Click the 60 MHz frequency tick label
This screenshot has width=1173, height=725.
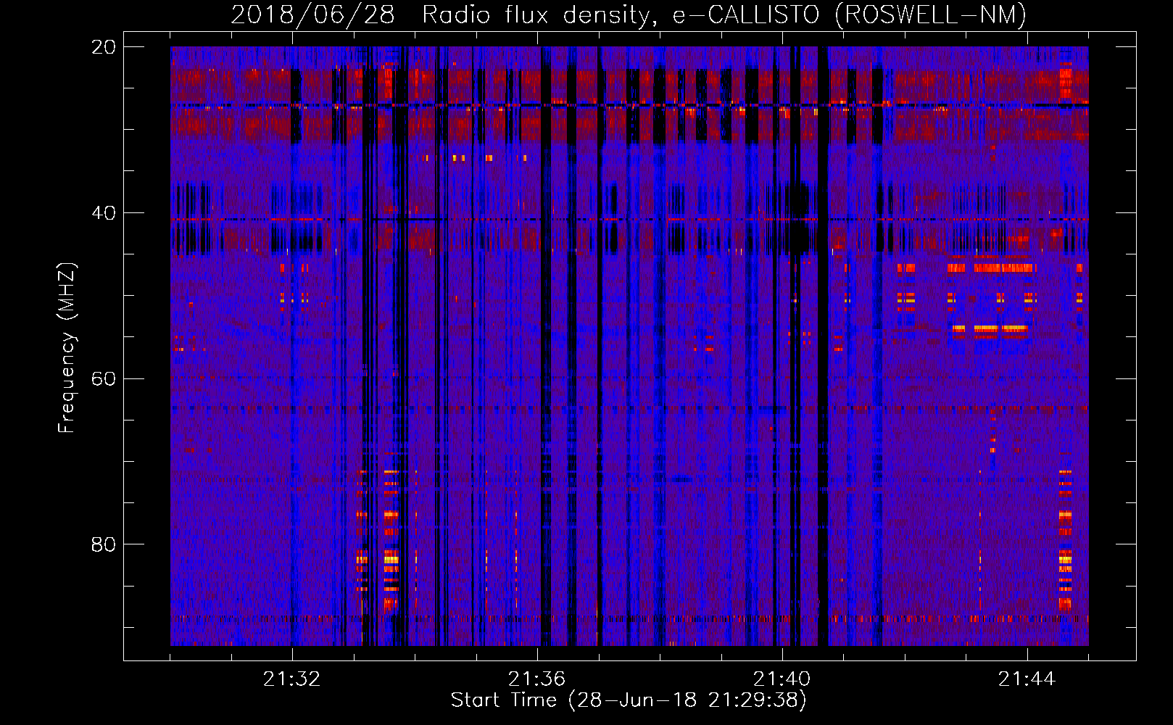point(104,379)
